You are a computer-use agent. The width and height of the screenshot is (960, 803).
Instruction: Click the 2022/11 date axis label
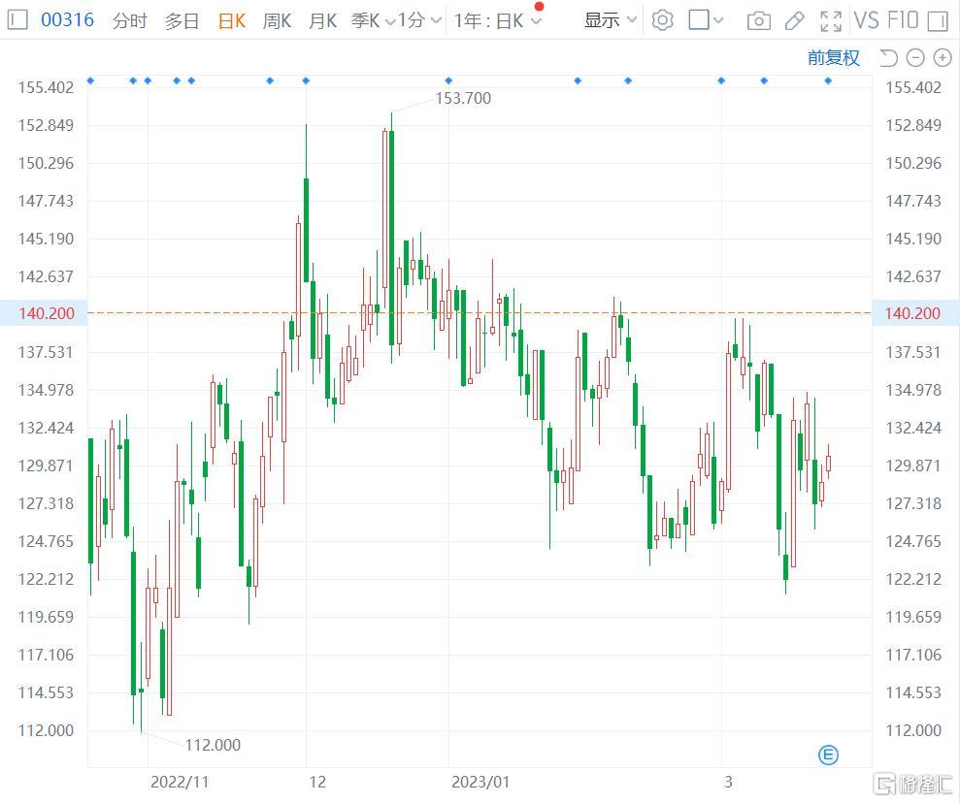pos(180,782)
